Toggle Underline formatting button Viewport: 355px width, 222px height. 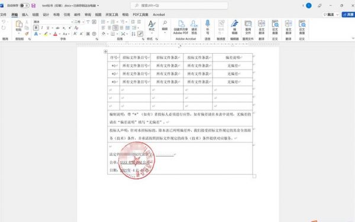(48, 28)
